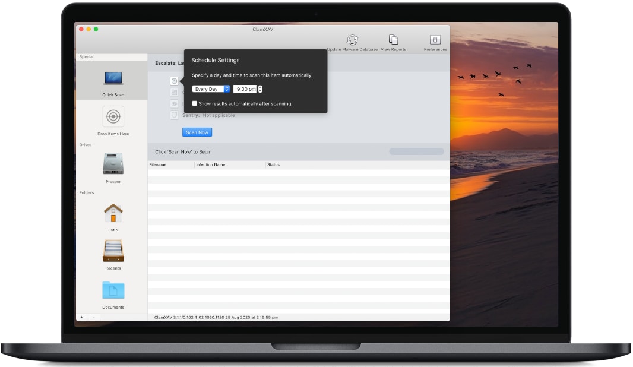Sort by the Filename column header

click(x=170, y=164)
